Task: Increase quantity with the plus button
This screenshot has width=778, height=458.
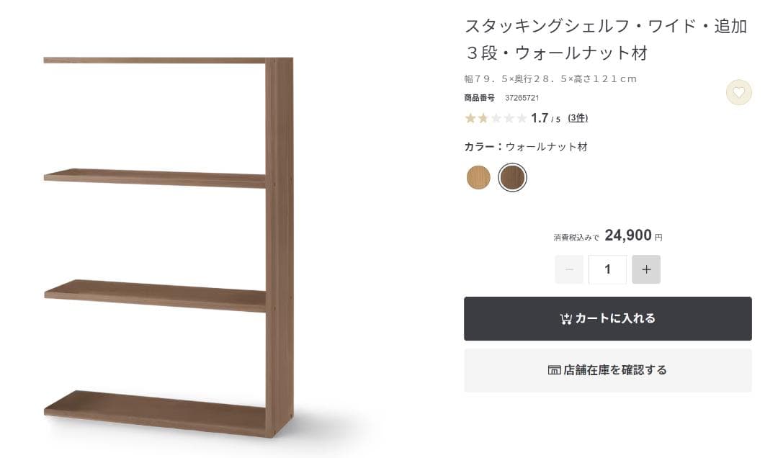Action: click(646, 269)
